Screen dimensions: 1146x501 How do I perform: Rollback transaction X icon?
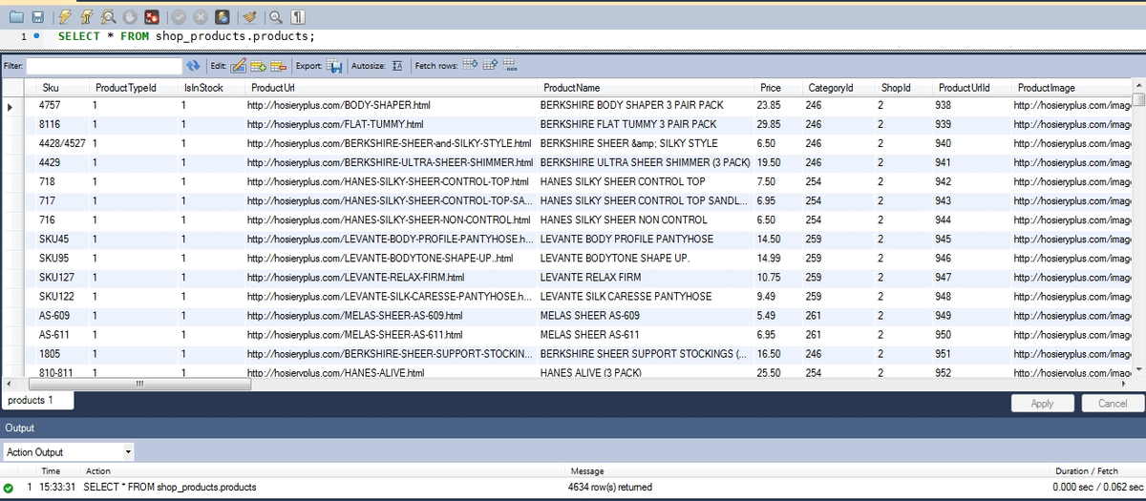pyautogui.click(x=201, y=17)
